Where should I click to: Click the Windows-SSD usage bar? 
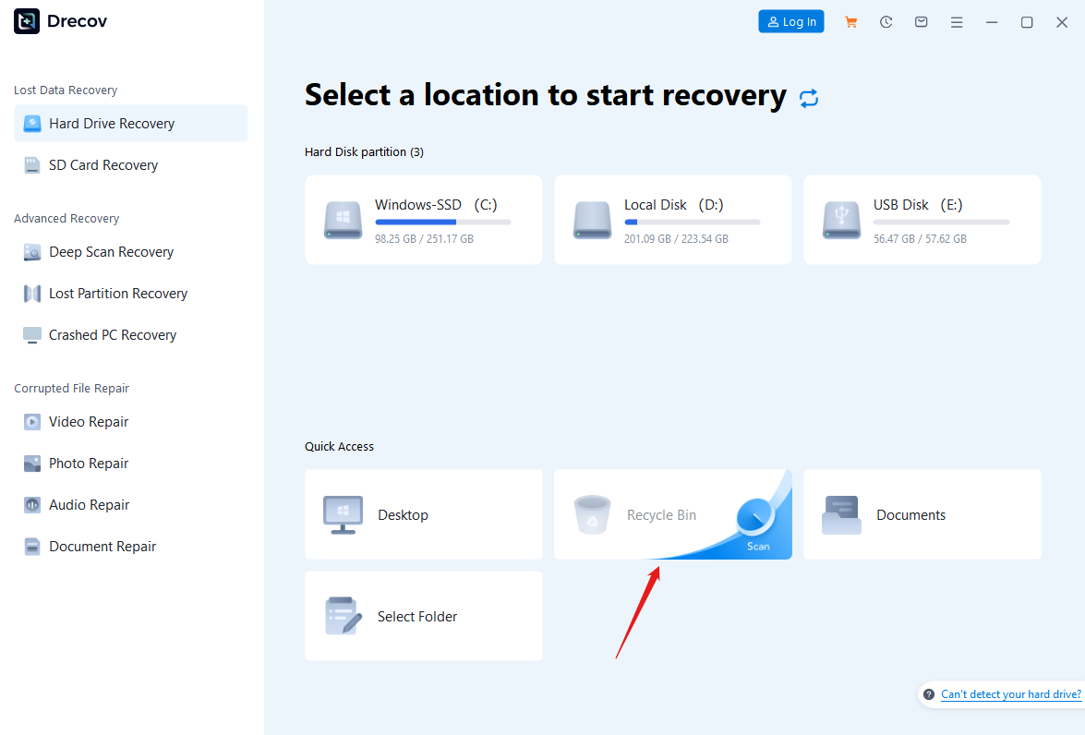coord(442,222)
